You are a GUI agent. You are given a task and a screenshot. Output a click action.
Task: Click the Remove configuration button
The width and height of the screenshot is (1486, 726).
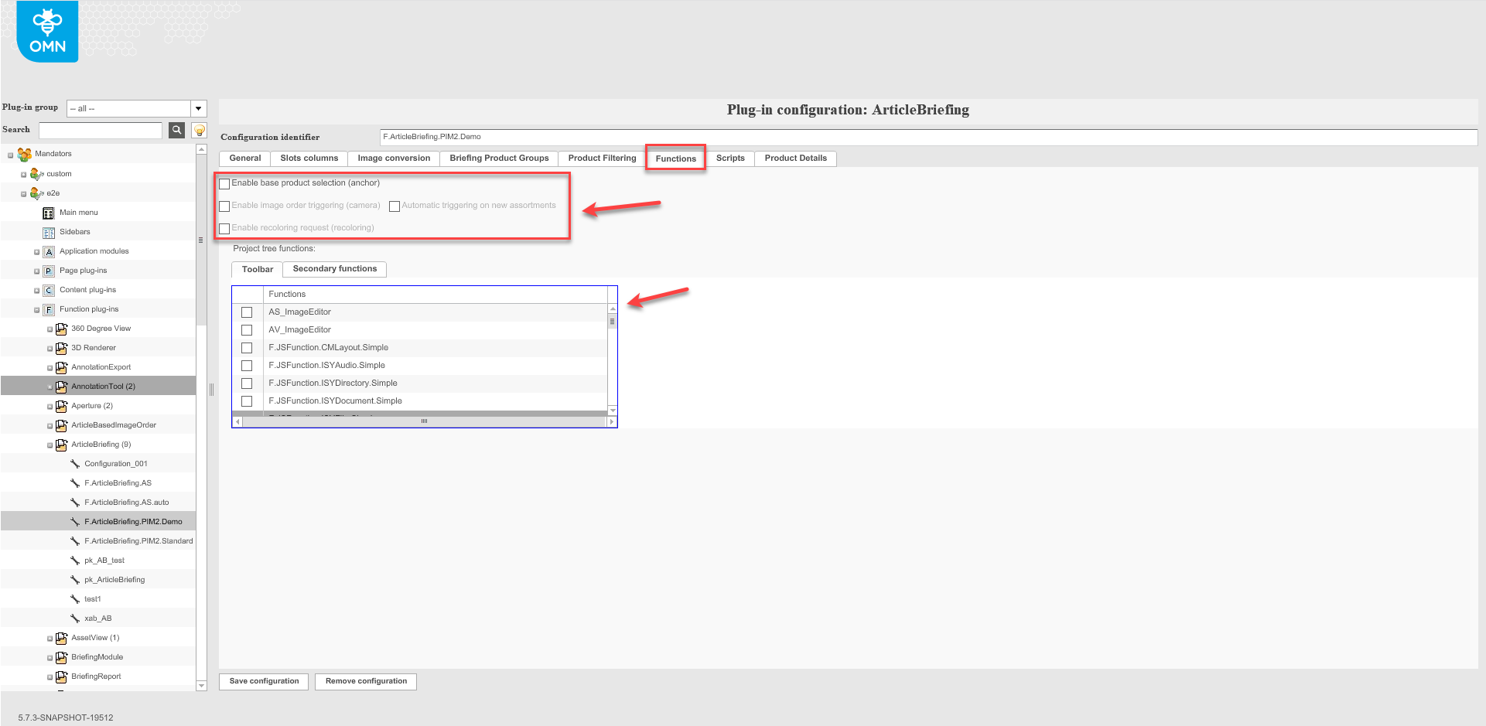point(365,681)
